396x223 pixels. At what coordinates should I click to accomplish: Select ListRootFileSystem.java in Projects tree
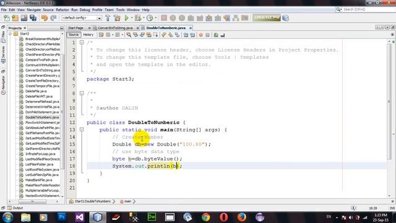tap(42, 169)
